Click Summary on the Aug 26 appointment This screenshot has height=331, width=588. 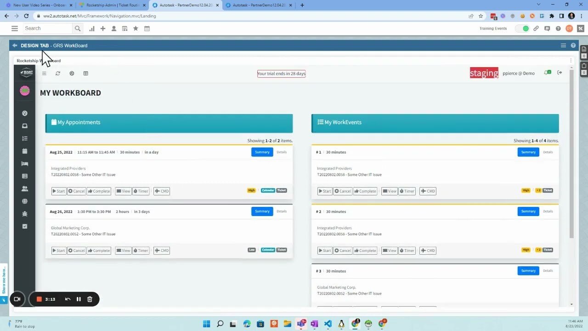pos(262,211)
